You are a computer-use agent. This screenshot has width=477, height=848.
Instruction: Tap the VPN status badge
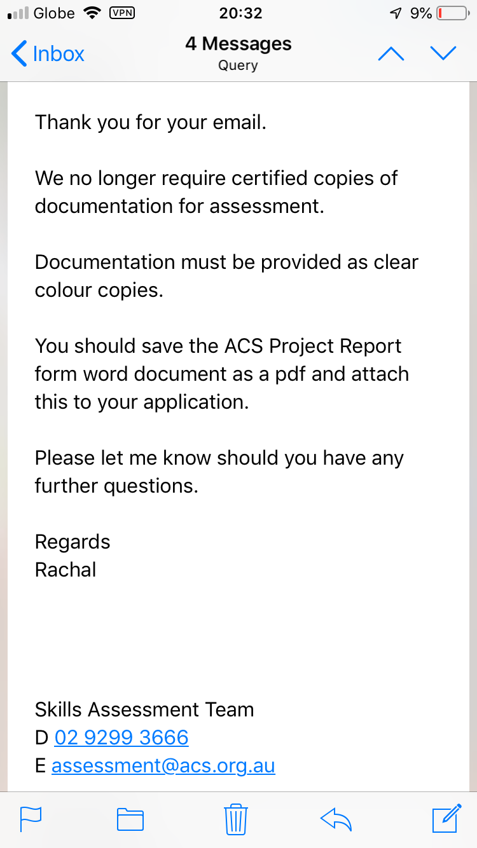[x=122, y=13]
